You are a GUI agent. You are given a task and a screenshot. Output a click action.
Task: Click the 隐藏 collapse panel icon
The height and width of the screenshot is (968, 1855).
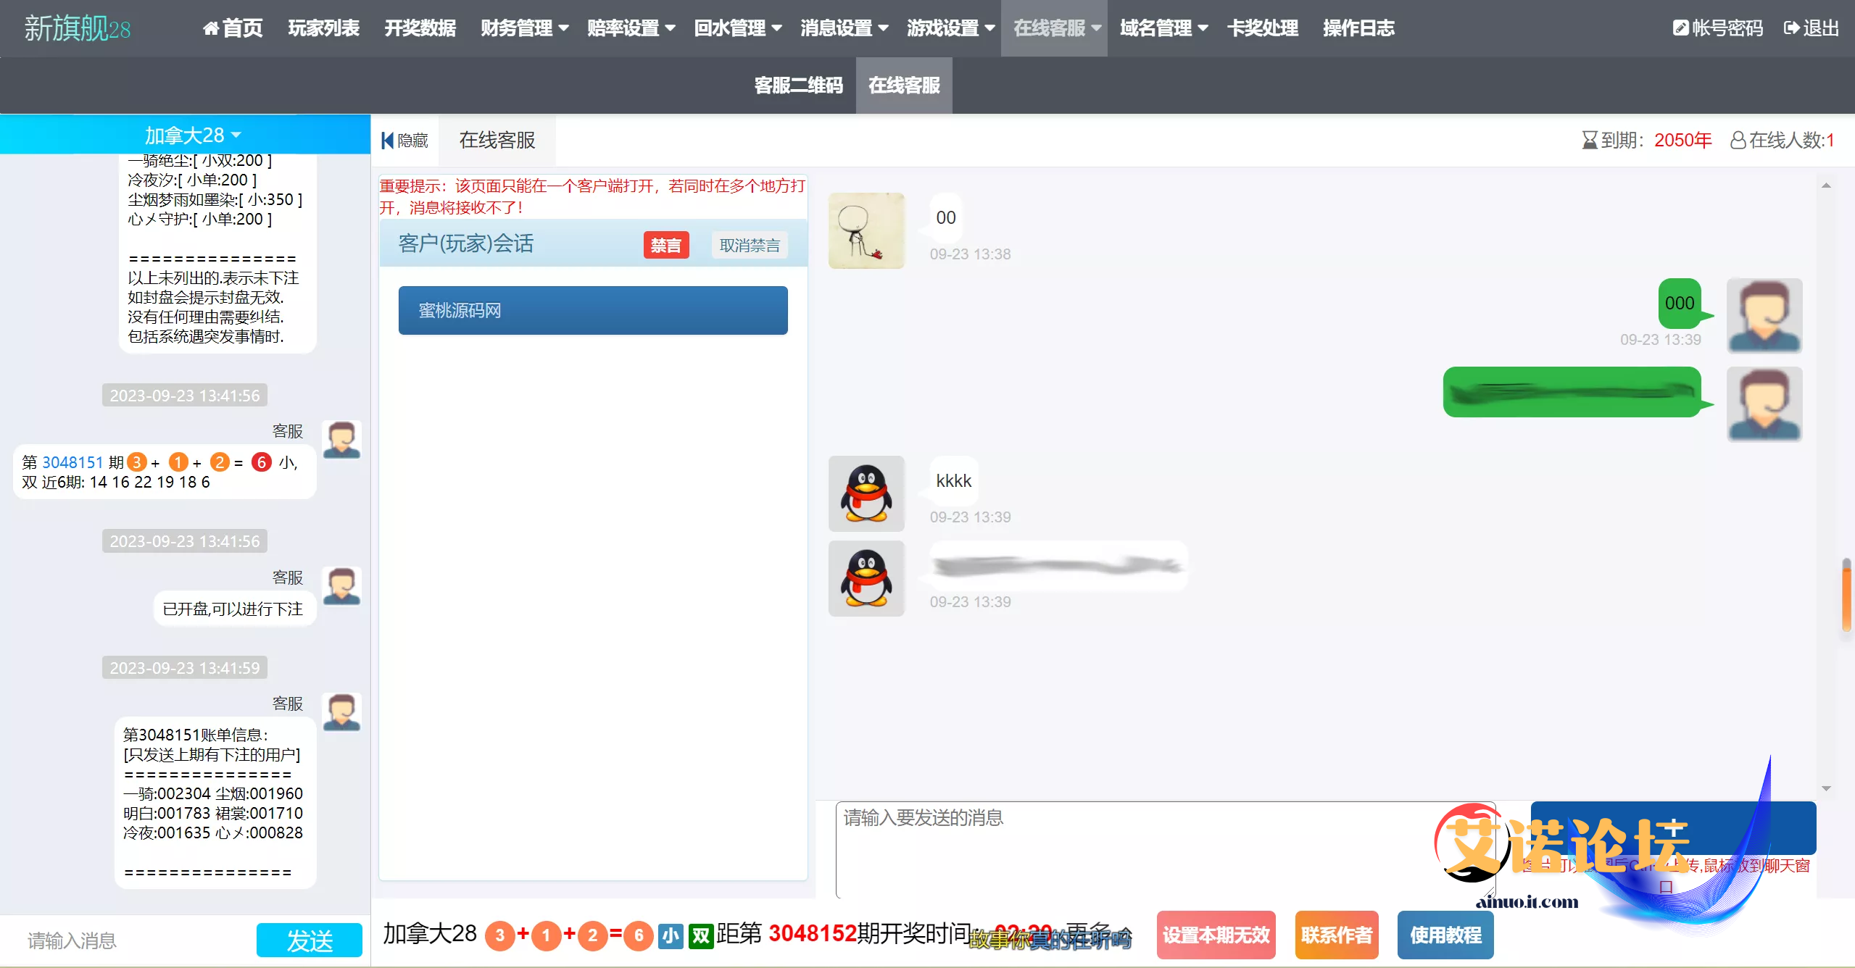(388, 141)
